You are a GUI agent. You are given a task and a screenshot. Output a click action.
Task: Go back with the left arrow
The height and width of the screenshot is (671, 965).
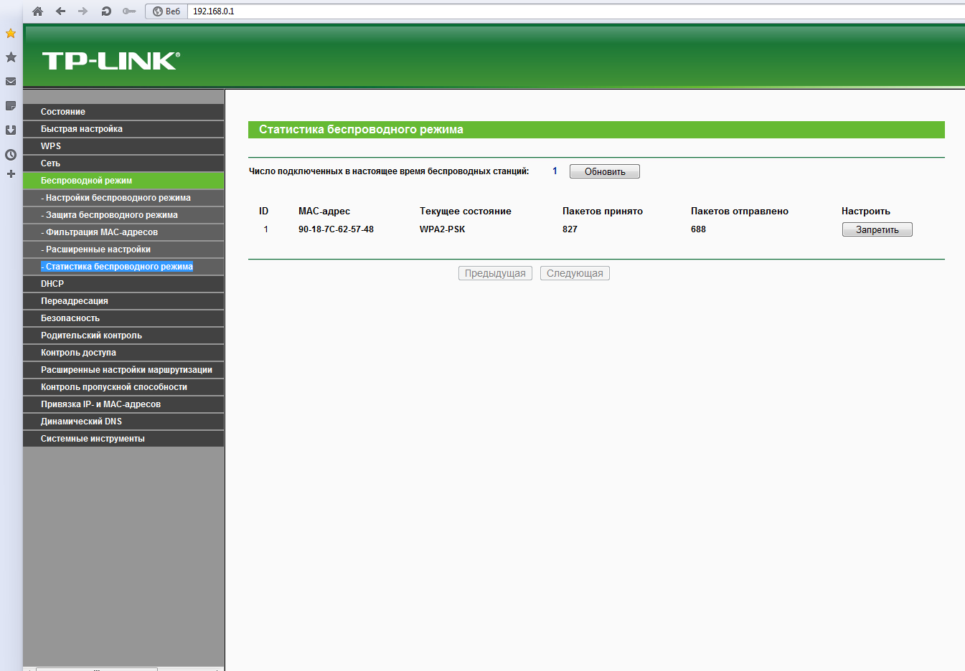coord(60,11)
